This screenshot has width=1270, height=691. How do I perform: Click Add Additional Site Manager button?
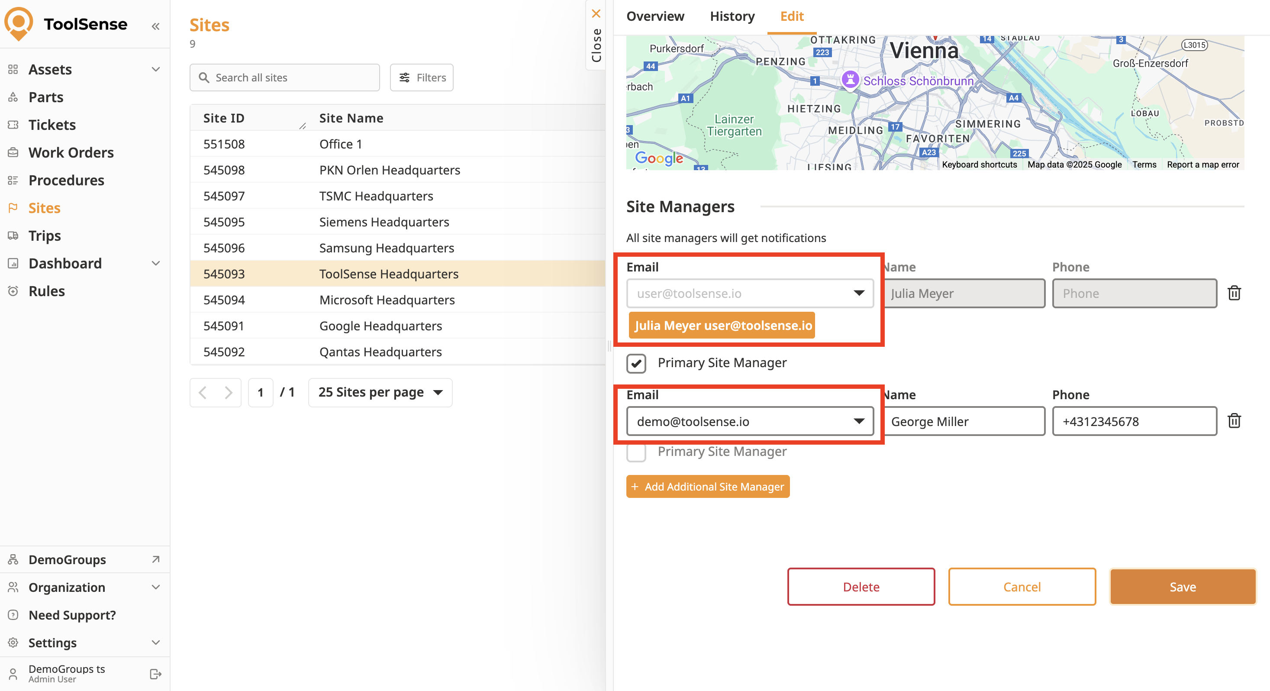(707, 486)
